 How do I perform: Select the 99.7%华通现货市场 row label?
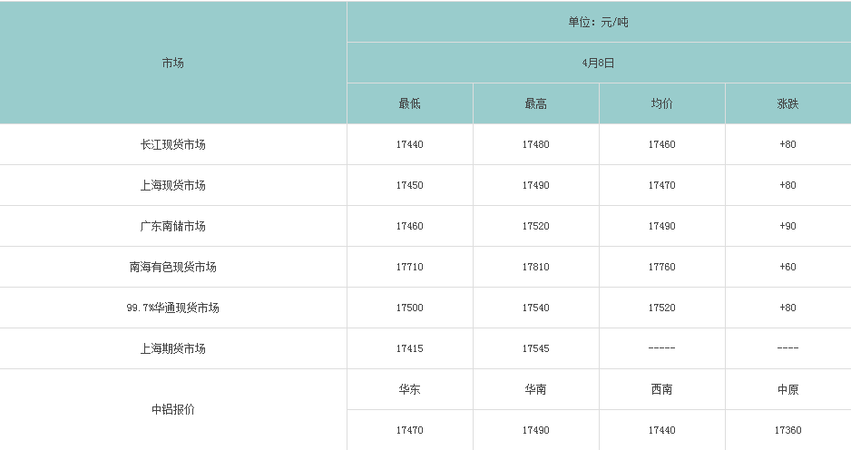[172, 308]
